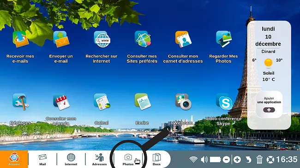Click the Dinard city label
The height and width of the screenshot is (168, 300).
(268, 52)
